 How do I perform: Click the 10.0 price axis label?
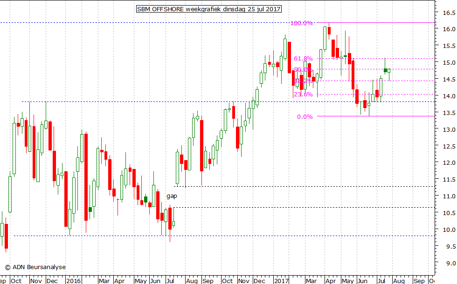point(449,230)
